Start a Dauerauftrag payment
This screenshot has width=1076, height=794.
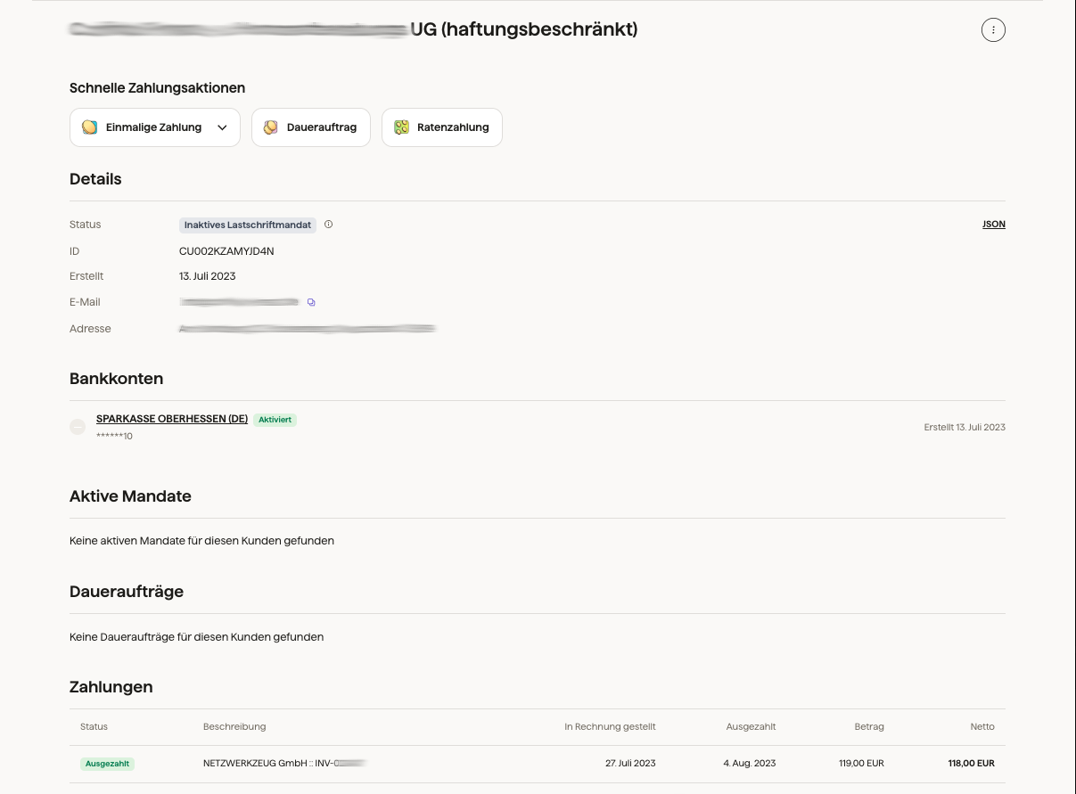(311, 127)
